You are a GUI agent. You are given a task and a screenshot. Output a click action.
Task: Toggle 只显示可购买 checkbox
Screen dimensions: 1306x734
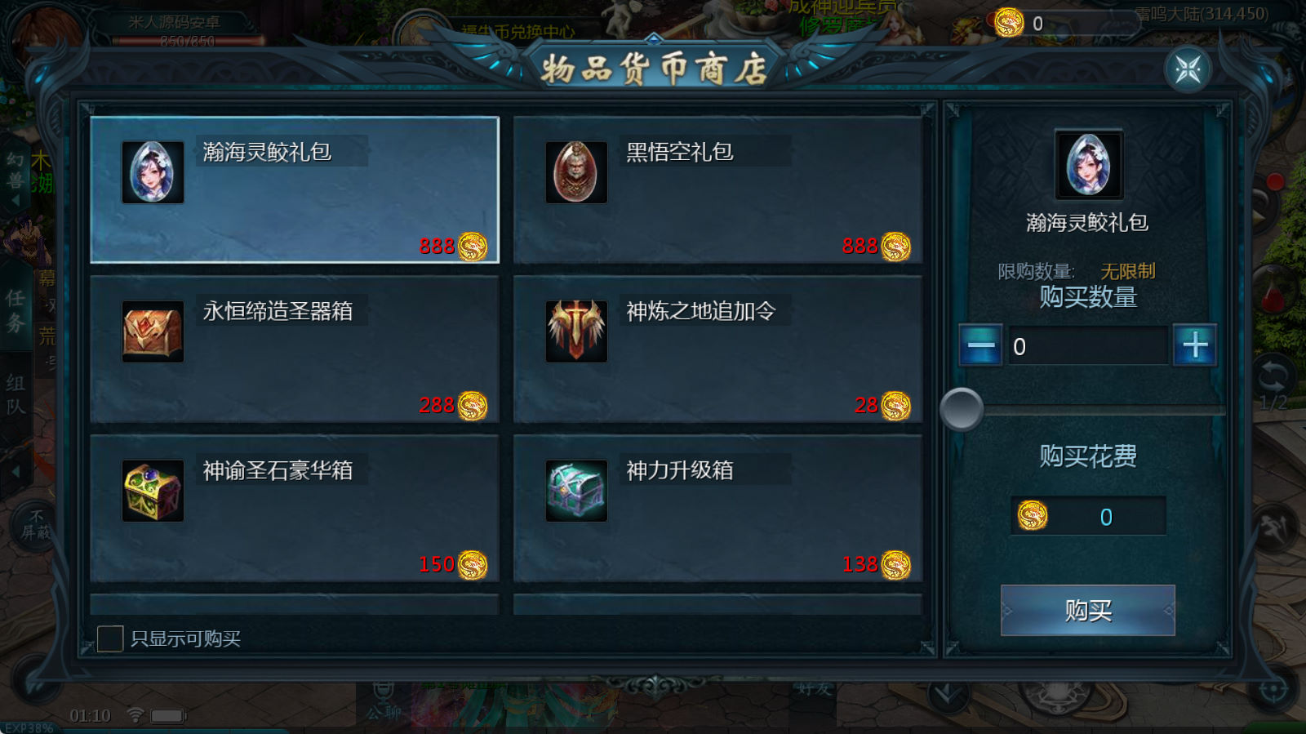110,638
